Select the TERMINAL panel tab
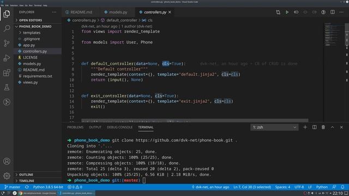 [146, 127]
